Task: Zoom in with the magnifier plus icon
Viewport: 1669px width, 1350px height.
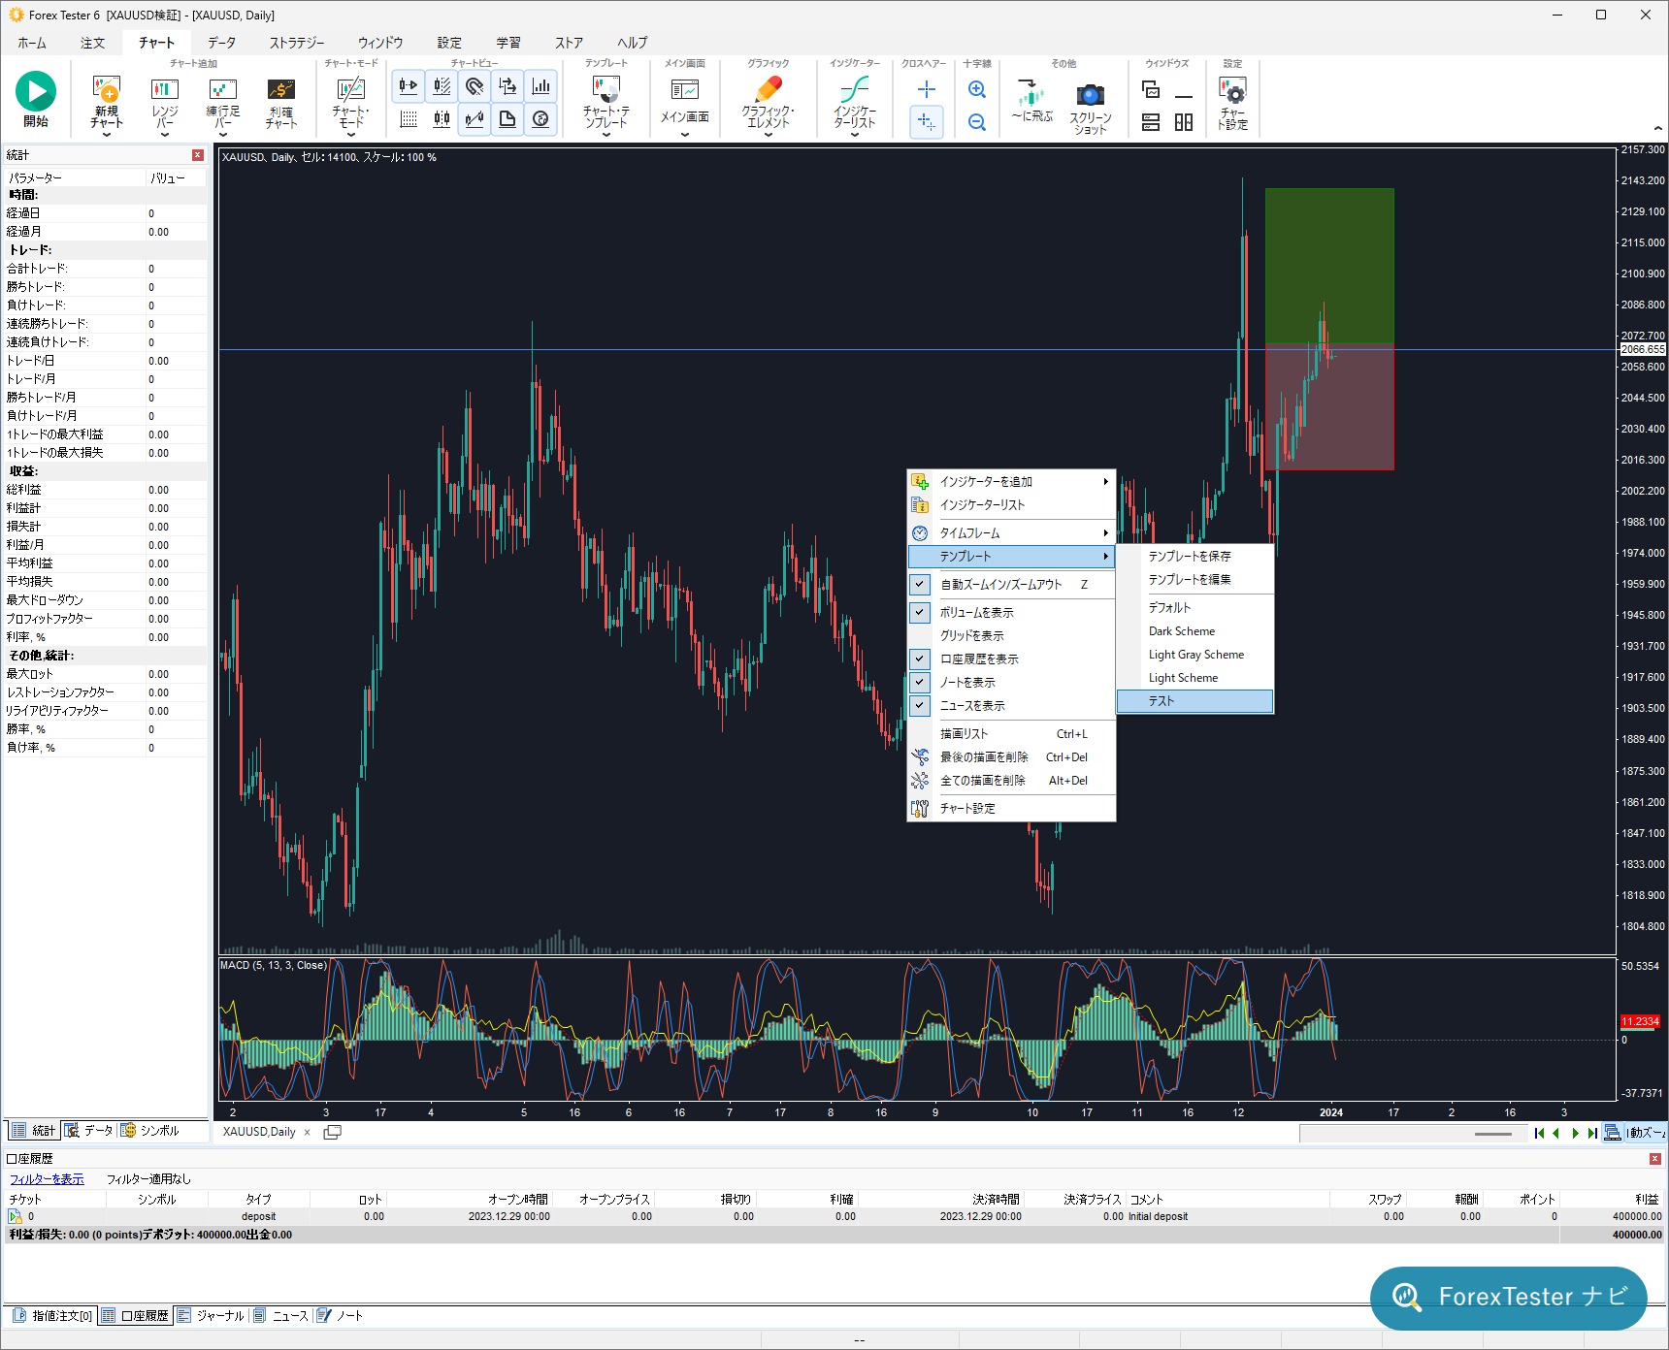Action: (977, 89)
